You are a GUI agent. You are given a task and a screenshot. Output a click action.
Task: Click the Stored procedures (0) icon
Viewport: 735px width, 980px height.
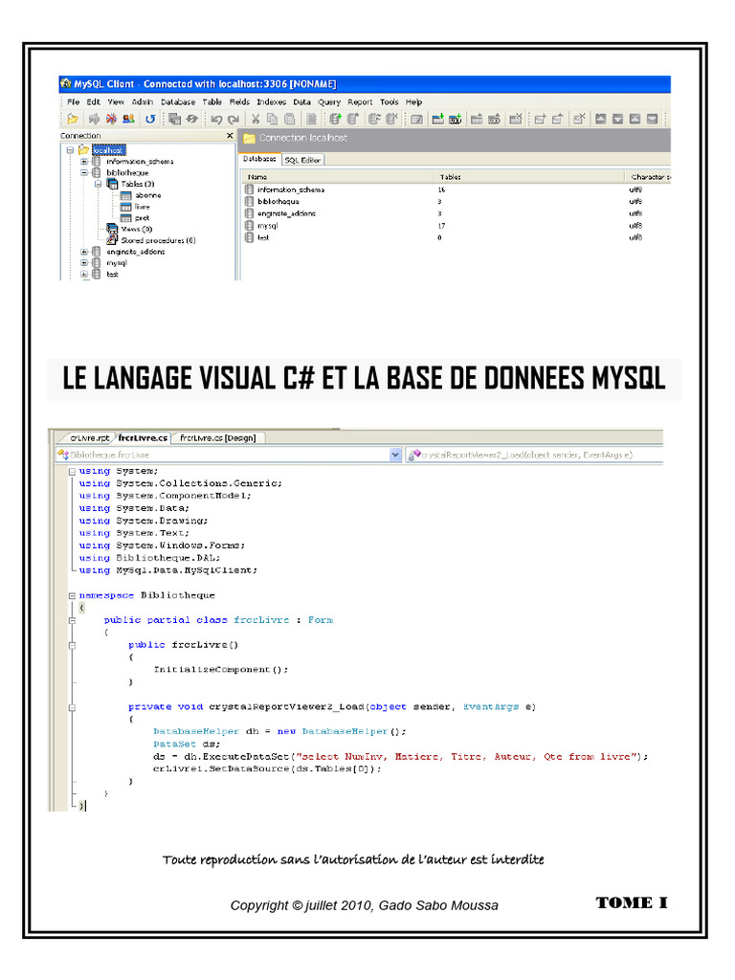[112, 240]
